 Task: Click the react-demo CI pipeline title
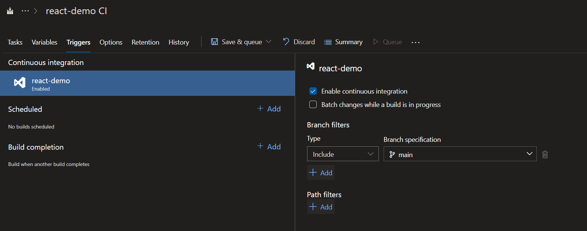click(76, 11)
